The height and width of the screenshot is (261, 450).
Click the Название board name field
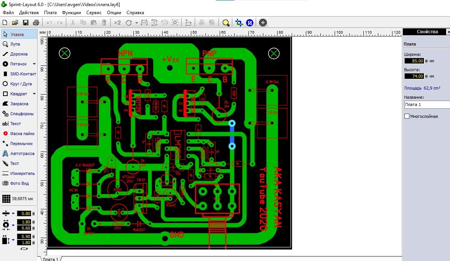(427, 104)
